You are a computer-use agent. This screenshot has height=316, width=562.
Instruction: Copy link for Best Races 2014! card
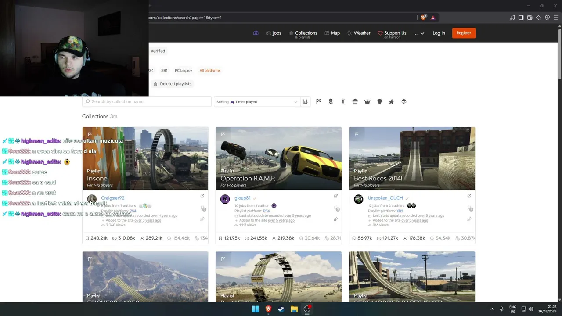tap(469, 219)
